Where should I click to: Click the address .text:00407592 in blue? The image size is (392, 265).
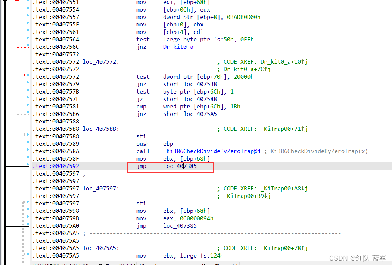pos(56,166)
